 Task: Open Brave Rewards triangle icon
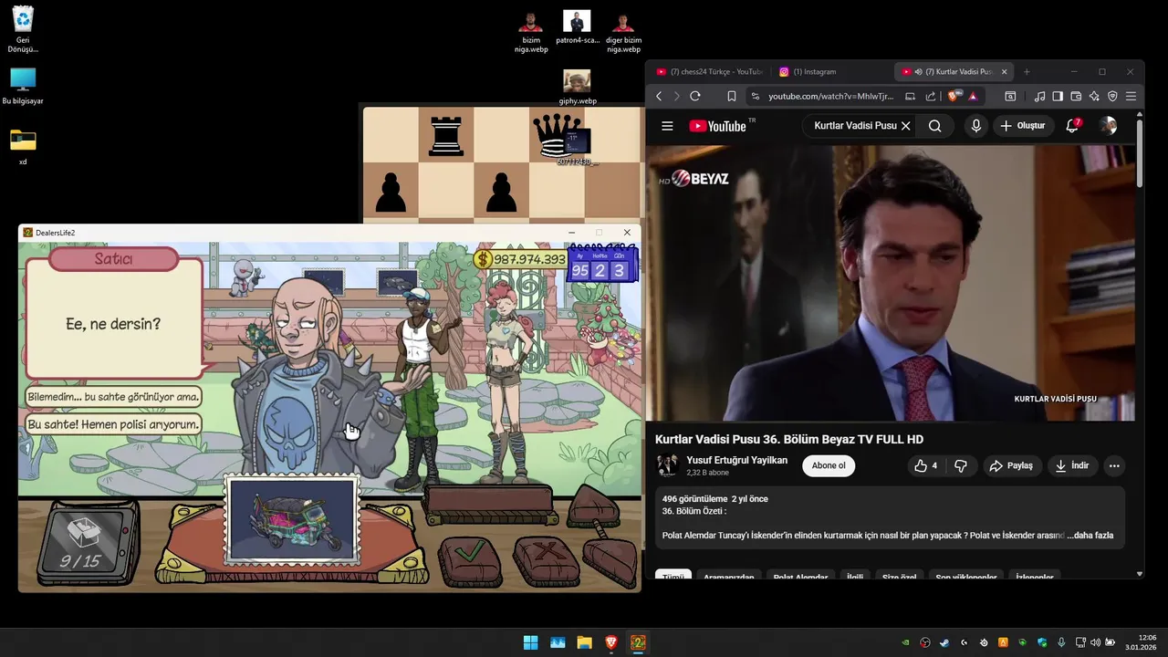tap(973, 96)
